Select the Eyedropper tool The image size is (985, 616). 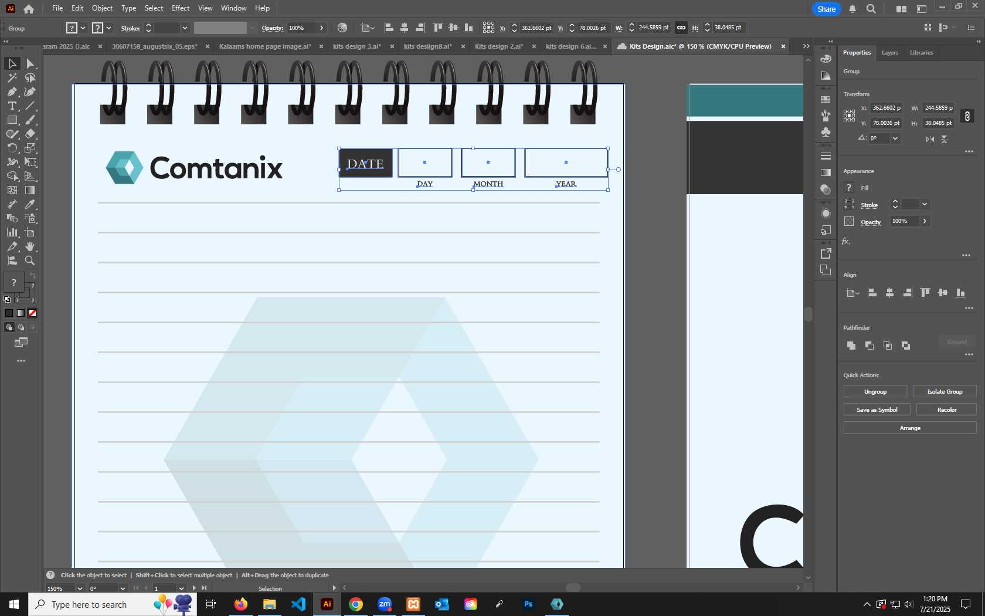[x=30, y=204]
